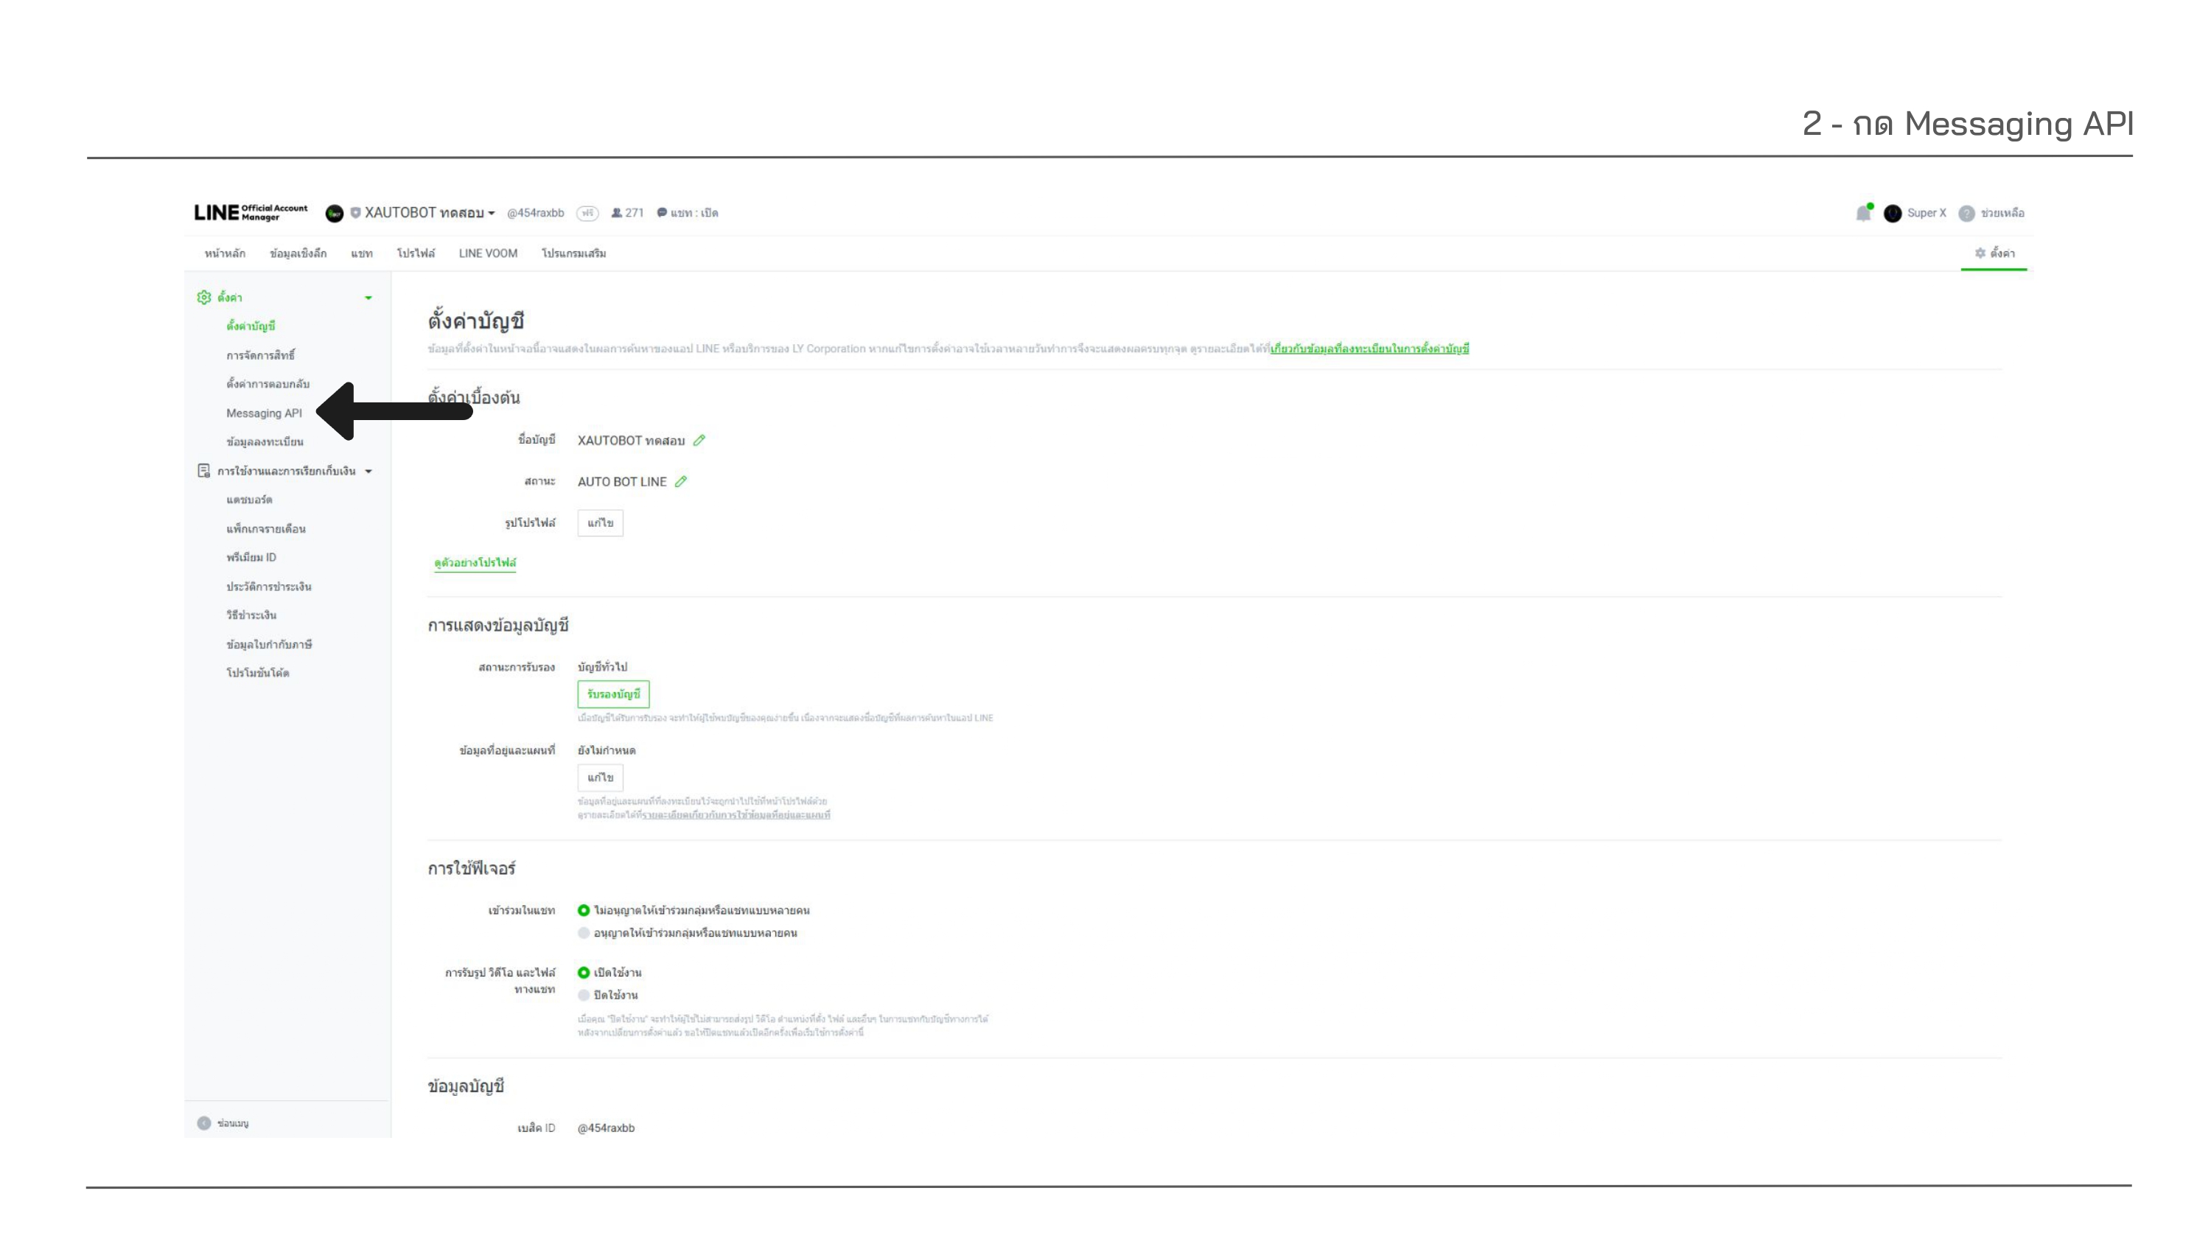This screenshot has width=2211, height=1244.
Task: Click the help question mark icon
Action: 1966,214
